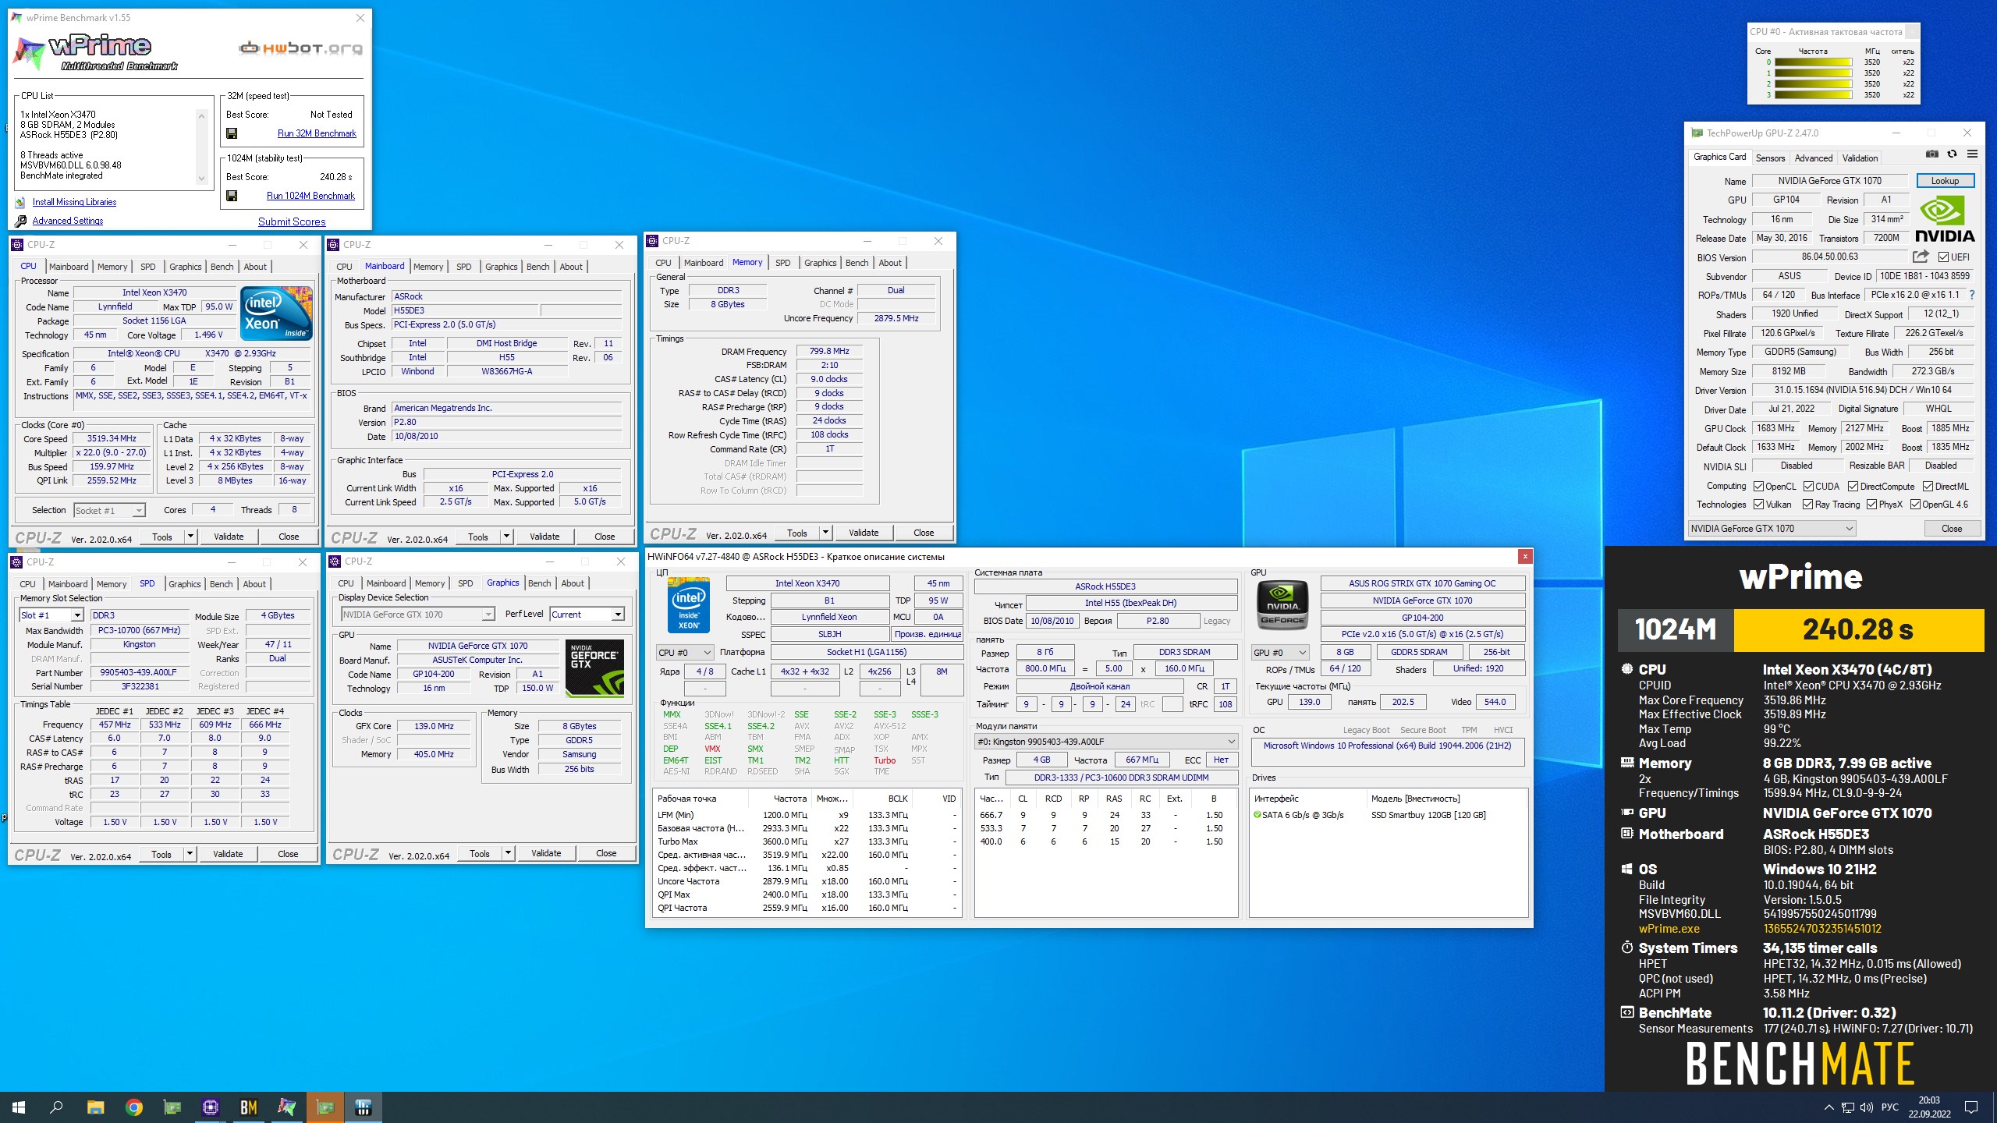This screenshot has width=1997, height=1123.
Task: Expand the Kingston memory module dropdown in HWiNFO64
Action: tap(1105, 742)
